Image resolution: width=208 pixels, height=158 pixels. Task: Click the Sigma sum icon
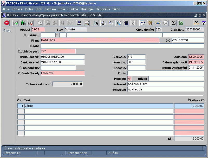pyautogui.click(x=173, y=23)
